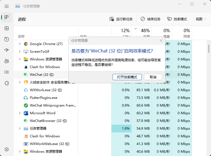Click the WXWork.exe process icon
The height and width of the screenshot is (156, 211).
26,90
